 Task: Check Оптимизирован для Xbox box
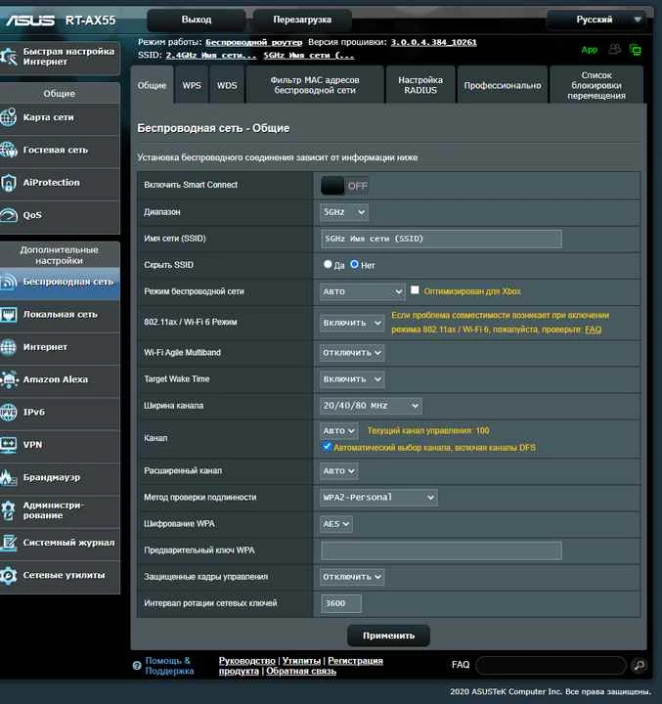click(415, 290)
